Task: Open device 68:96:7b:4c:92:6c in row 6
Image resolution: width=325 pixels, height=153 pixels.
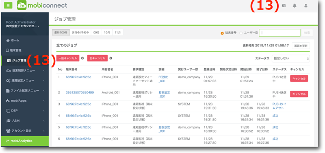Action: [x=78, y=139]
